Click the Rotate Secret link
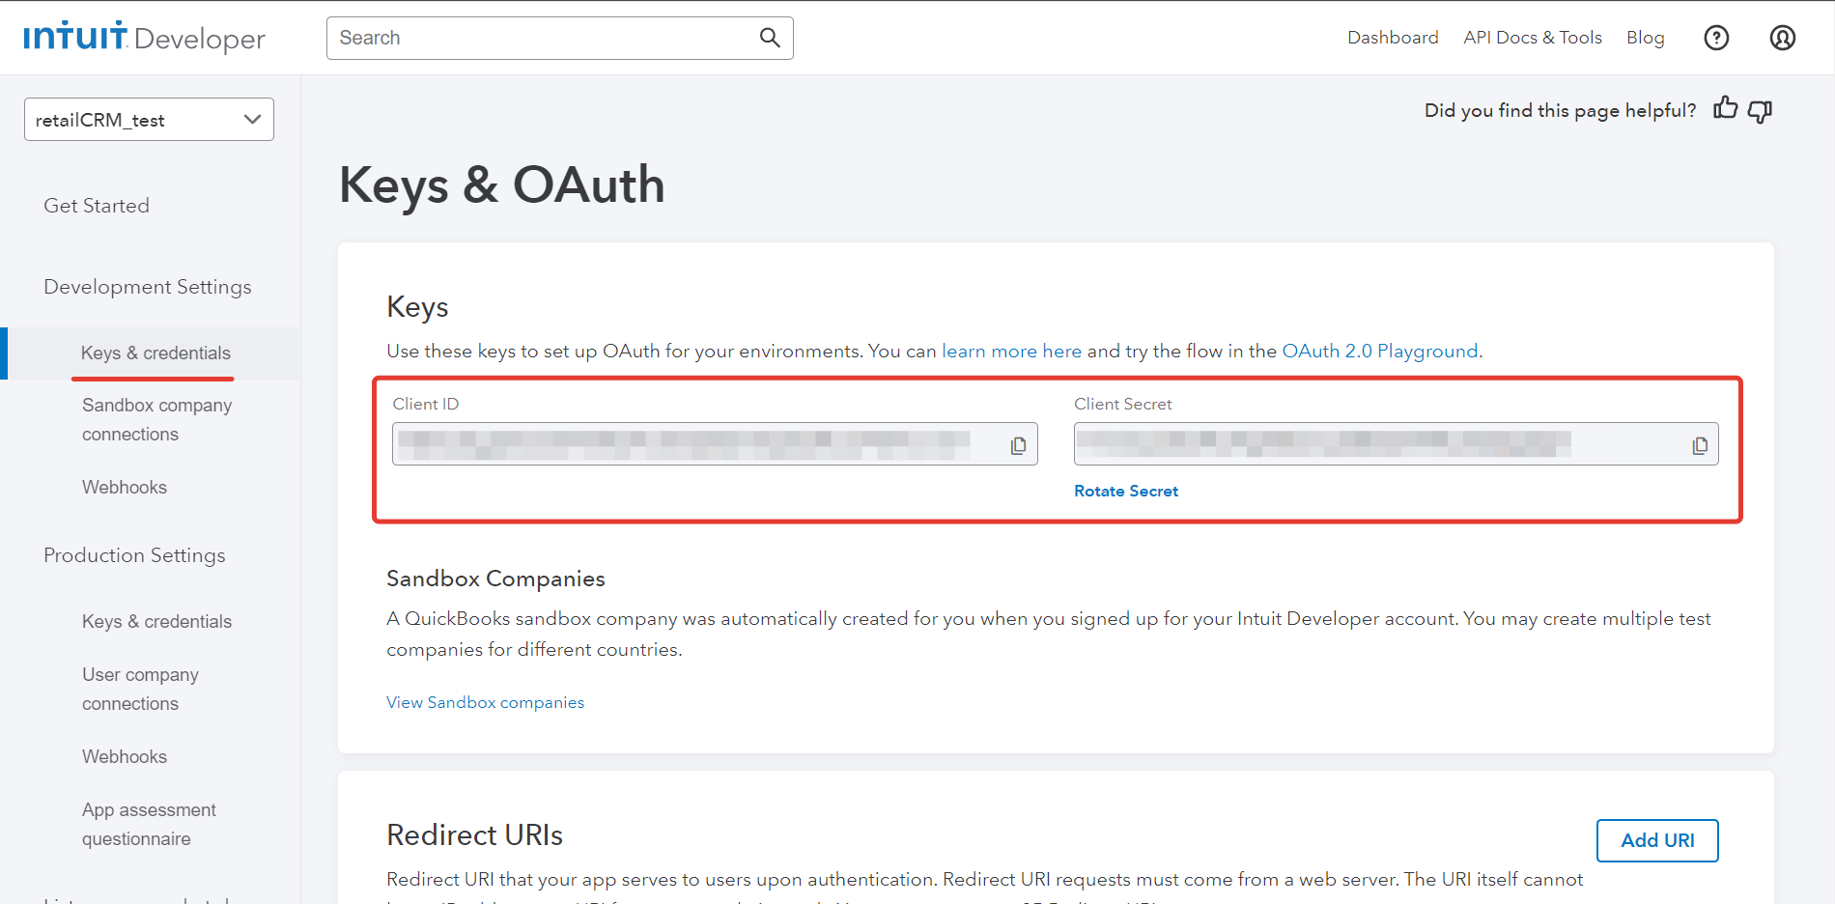Image resolution: width=1835 pixels, height=904 pixels. tap(1126, 491)
